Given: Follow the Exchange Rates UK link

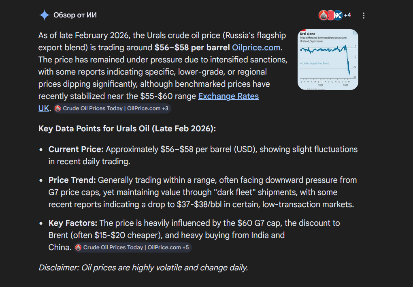Looking at the screenshot, I should (228, 96).
